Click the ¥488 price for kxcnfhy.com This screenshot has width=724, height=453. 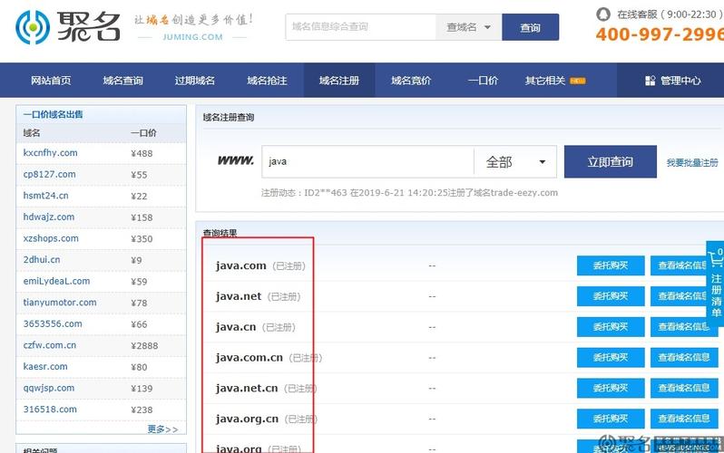[x=142, y=154]
